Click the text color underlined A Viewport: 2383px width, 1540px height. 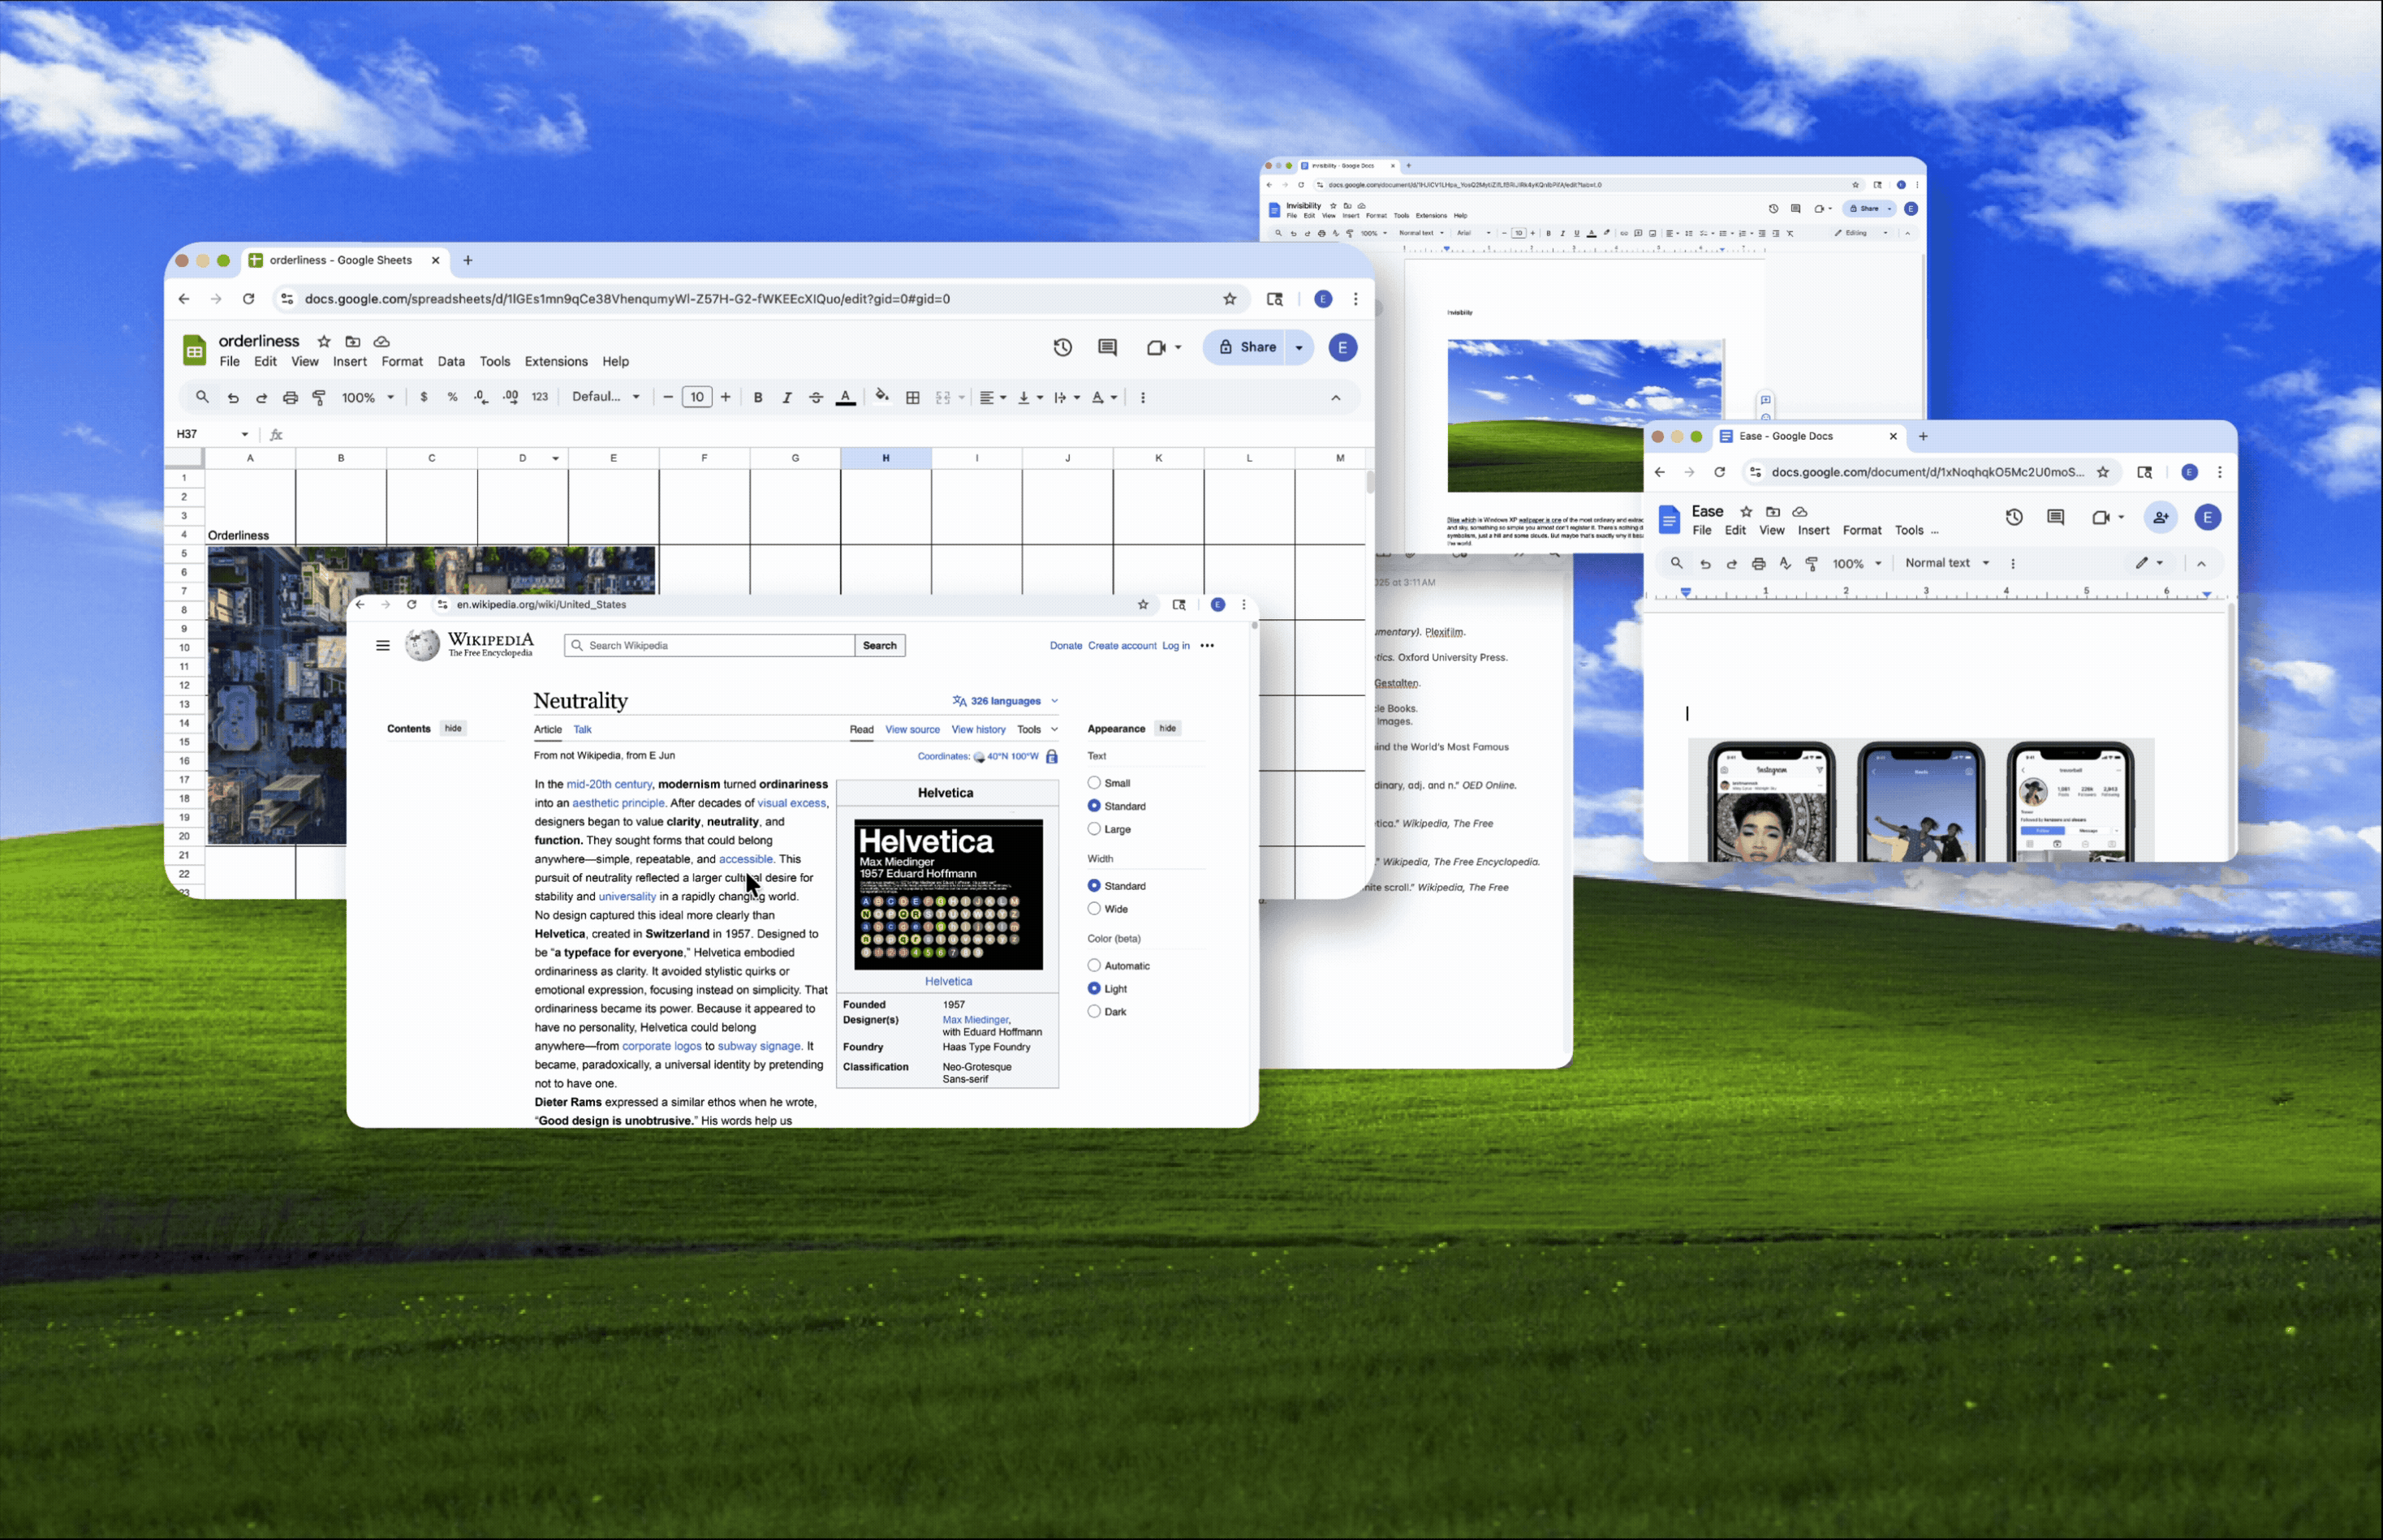click(846, 397)
